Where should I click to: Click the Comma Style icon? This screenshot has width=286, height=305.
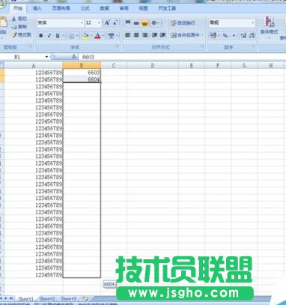(x=234, y=36)
